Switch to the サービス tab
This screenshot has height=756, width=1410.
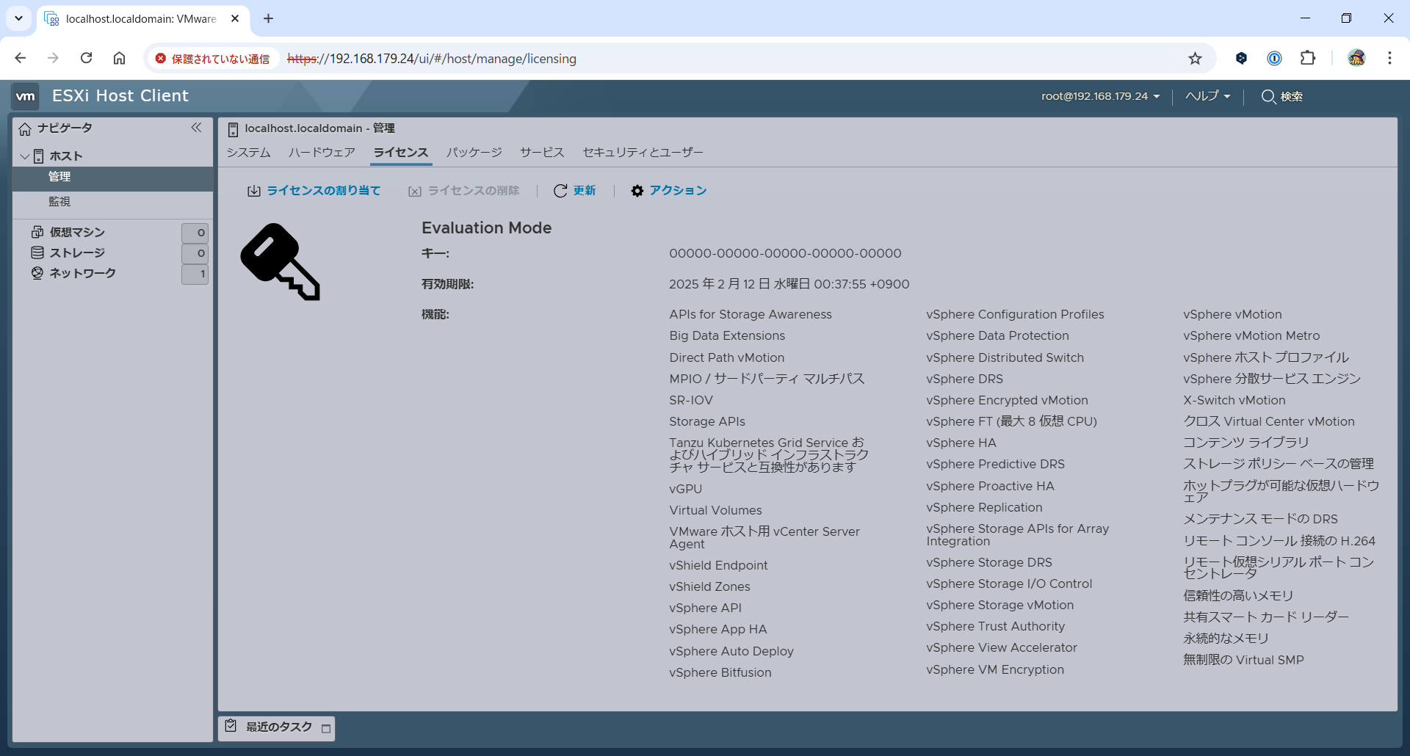[542, 153]
